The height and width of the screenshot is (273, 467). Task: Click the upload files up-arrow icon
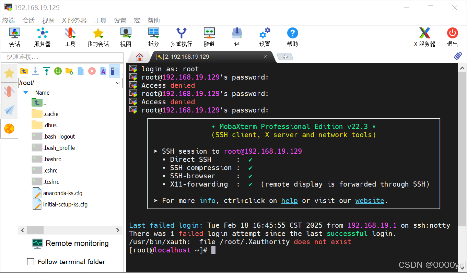coord(47,71)
